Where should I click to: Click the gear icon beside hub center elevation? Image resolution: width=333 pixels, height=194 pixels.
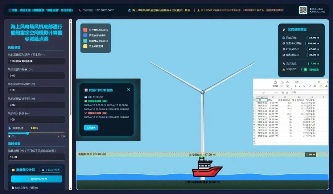click(x=284, y=43)
